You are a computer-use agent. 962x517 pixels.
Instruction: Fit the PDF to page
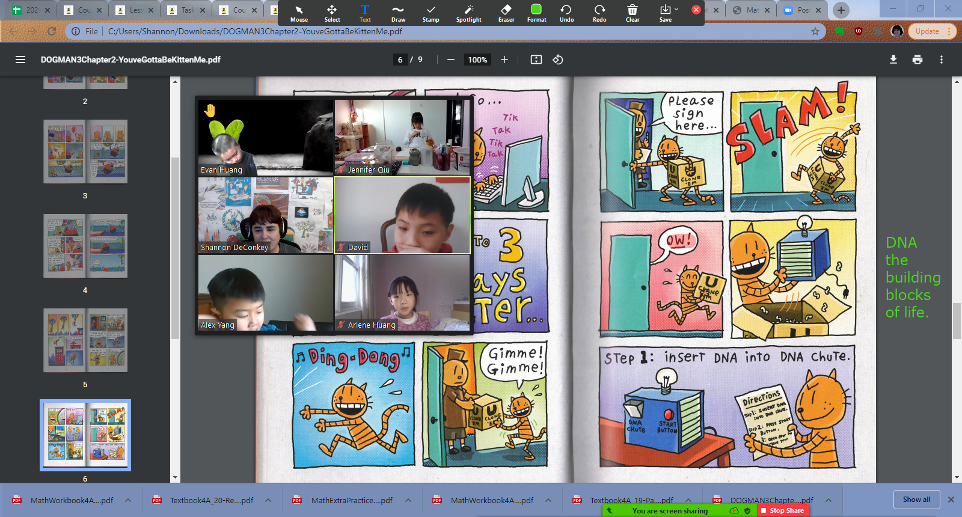(536, 60)
